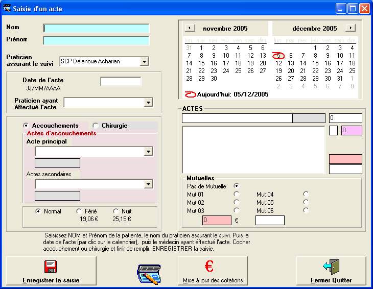The width and height of the screenshot is (373, 289).
Task: Click the red euro symbol icon
Action: 209,266
